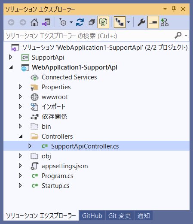Select the appsettings.json item
193x224 pixels.
point(64,166)
